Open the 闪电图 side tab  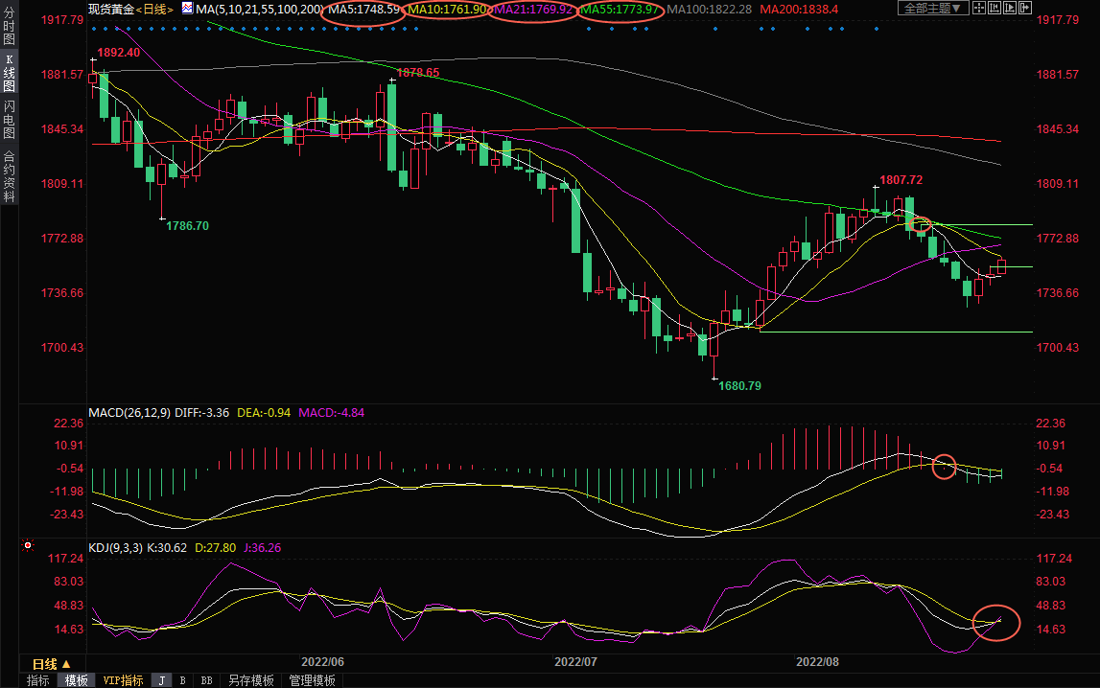pyautogui.click(x=9, y=120)
